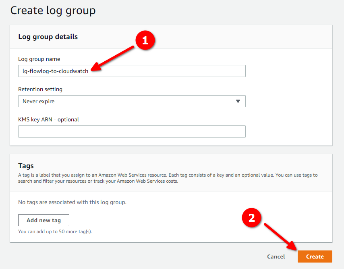Click the Retention setting dropdown arrow

238,101
